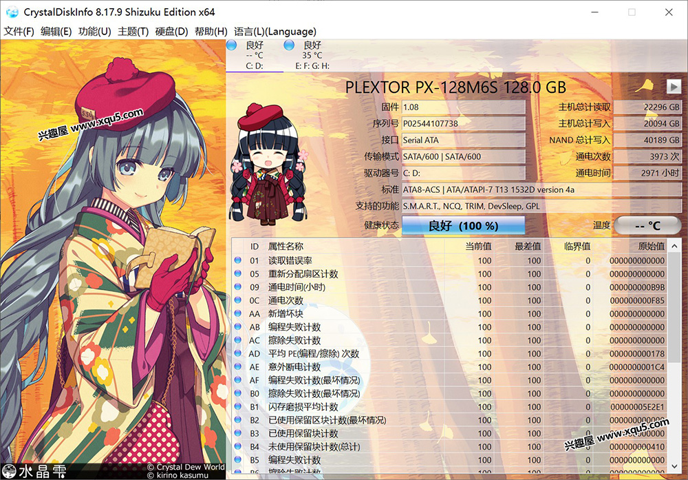This screenshot has height=480, width=688.
Task: Click the supported features field S.M.A.R.T., NCQ
Action: click(x=541, y=206)
